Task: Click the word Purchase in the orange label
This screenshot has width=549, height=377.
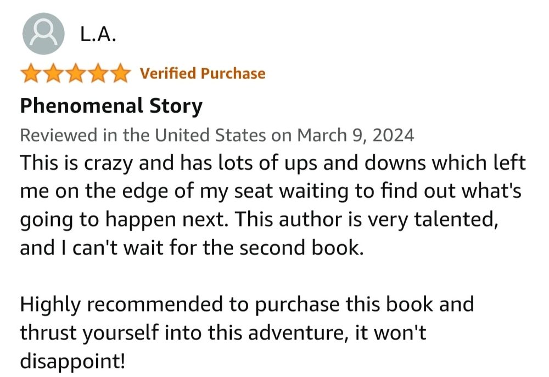Action: (x=233, y=73)
